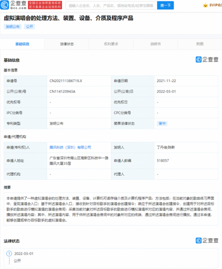Viewport: 222px width, 269px height.
Task: Click the SVIP crown icon
Action: click(x=205, y=5)
